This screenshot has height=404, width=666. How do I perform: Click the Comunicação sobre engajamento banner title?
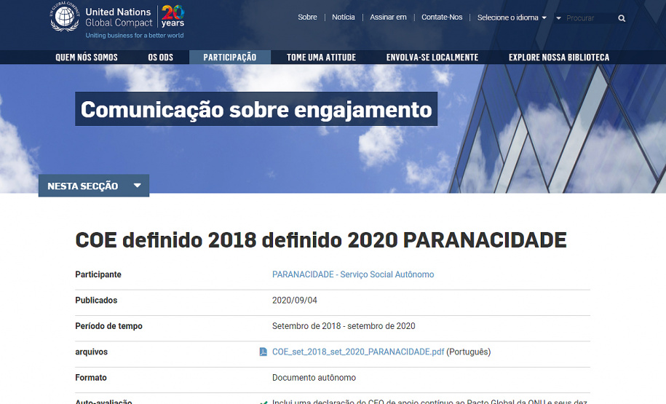[256, 109]
